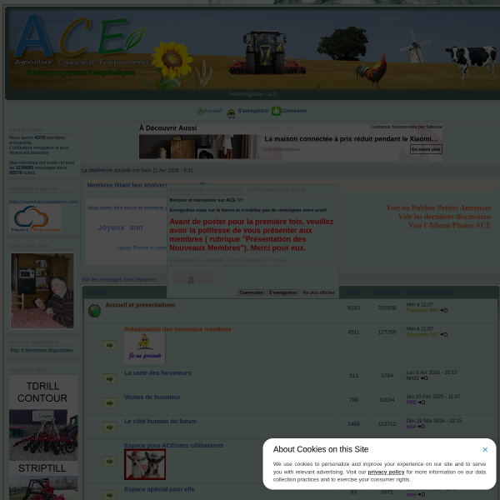Screen dimensions: 500x500
Task: Open last message icon next to NH31
Action: pyautogui.click(x=424, y=378)
